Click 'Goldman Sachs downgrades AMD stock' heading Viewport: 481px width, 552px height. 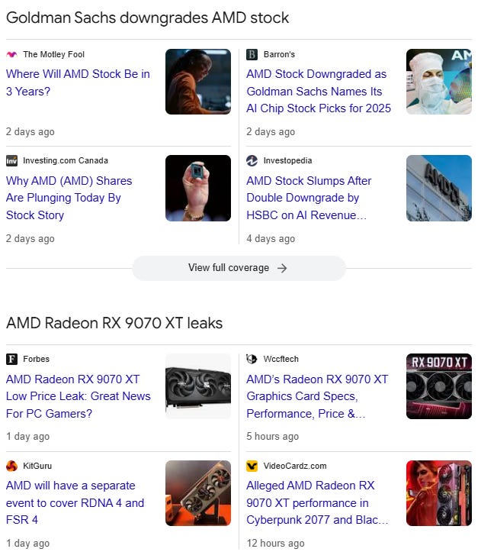pos(148,18)
